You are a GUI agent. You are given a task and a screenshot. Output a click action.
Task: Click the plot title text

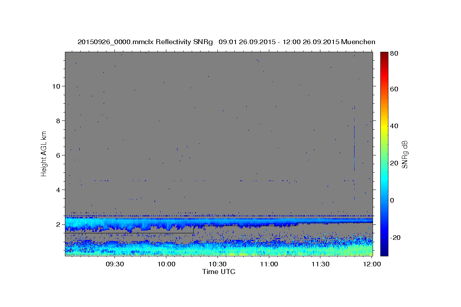pyautogui.click(x=226, y=42)
